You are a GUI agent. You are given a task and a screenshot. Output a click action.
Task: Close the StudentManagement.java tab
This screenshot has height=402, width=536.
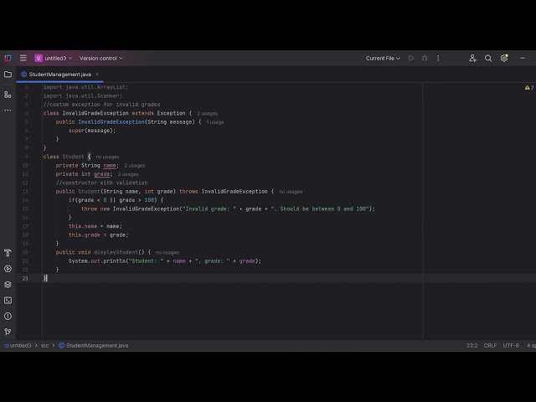(x=97, y=75)
